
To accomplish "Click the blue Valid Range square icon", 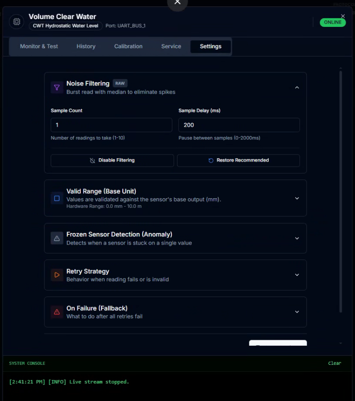I will tap(57, 198).
